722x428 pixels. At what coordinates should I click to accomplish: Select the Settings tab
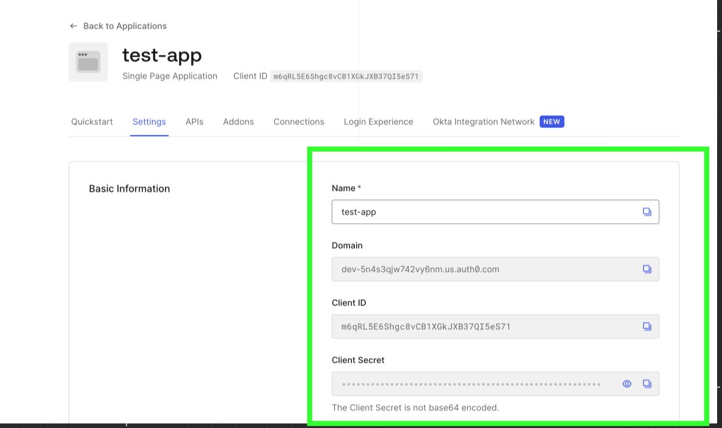pos(149,122)
